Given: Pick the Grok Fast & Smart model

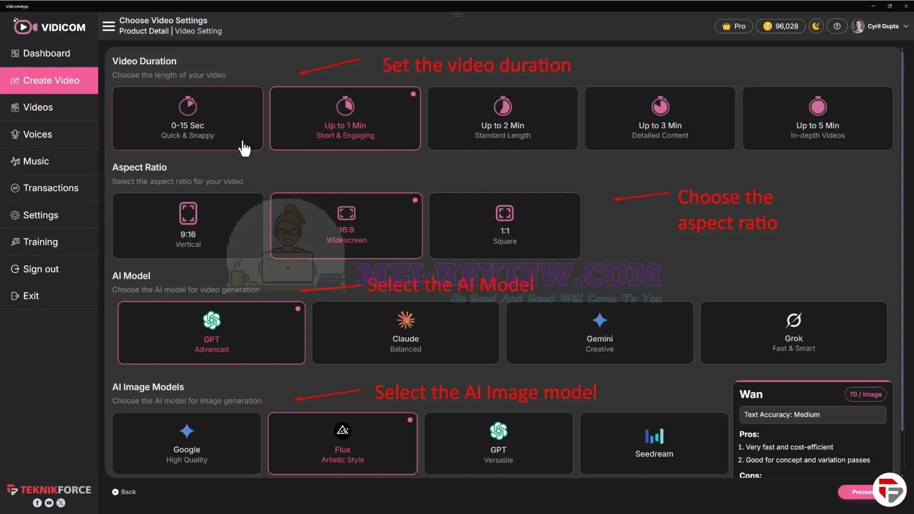Looking at the screenshot, I should (794, 333).
